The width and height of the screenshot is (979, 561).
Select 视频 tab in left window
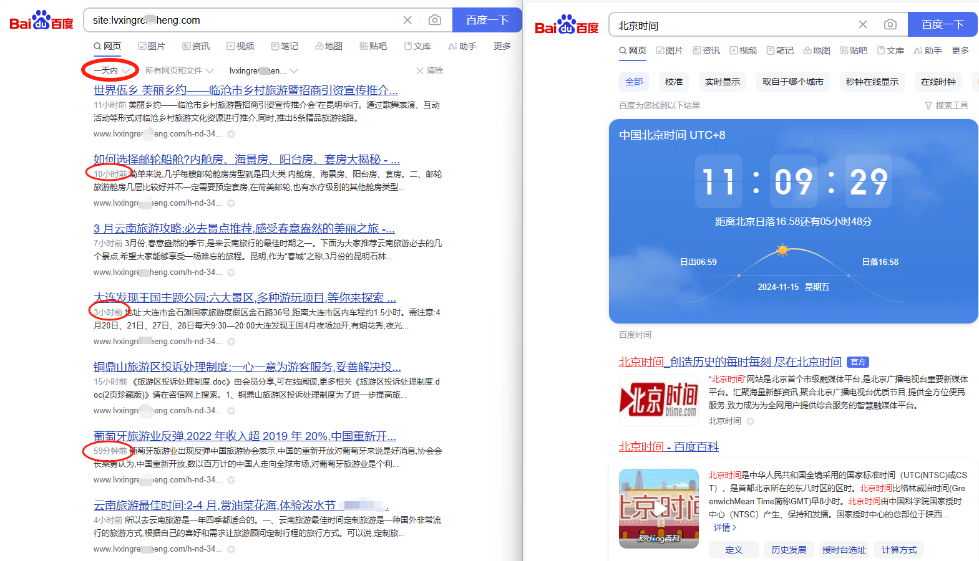(x=240, y=46)
